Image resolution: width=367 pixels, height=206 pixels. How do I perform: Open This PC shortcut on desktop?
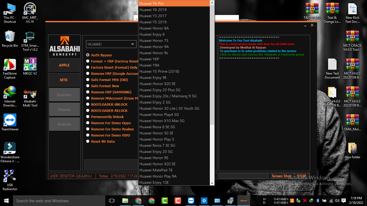tap(10, 13)
